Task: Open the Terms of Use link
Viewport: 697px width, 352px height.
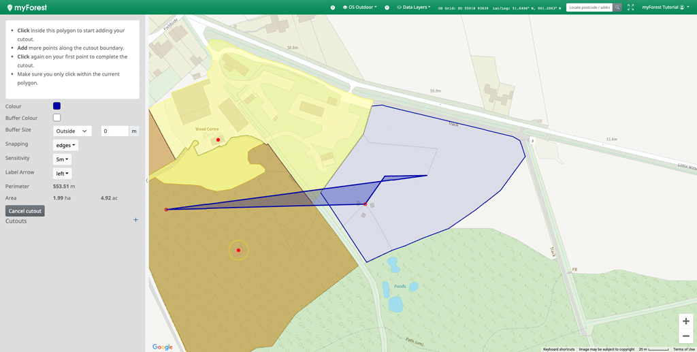Action: [683, 349]
